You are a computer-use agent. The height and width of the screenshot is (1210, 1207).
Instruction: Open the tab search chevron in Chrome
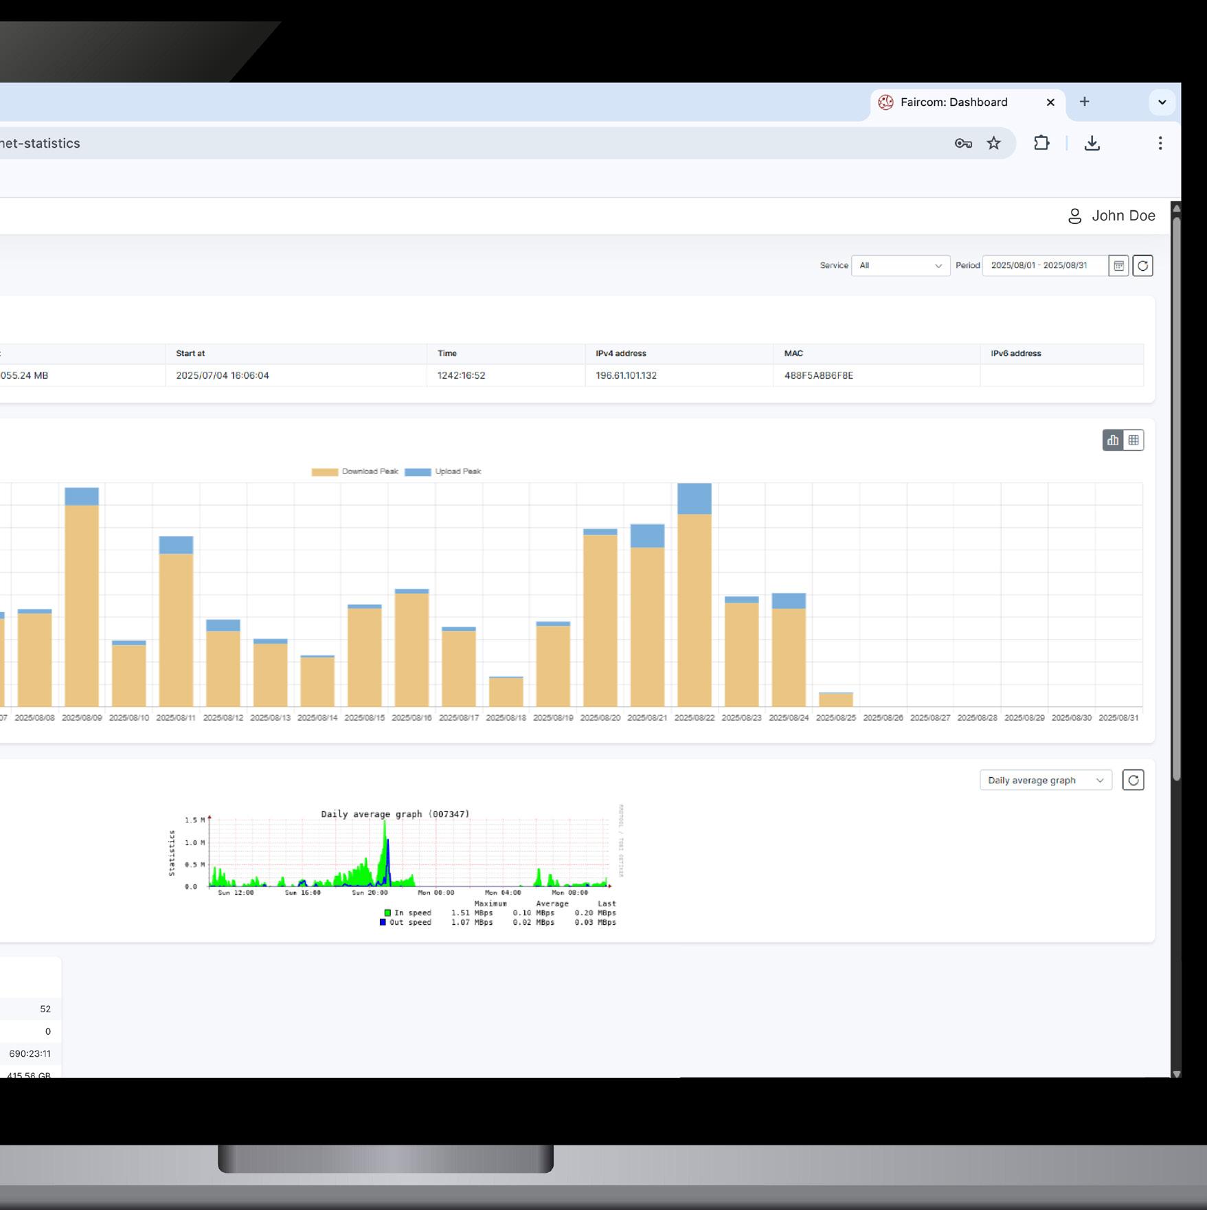point(1162,102)
